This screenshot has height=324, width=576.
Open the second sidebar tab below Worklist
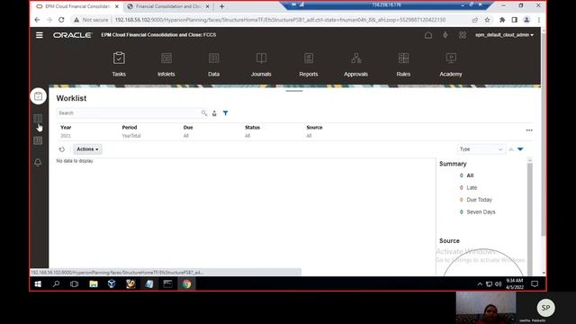[x=38, y=118]
